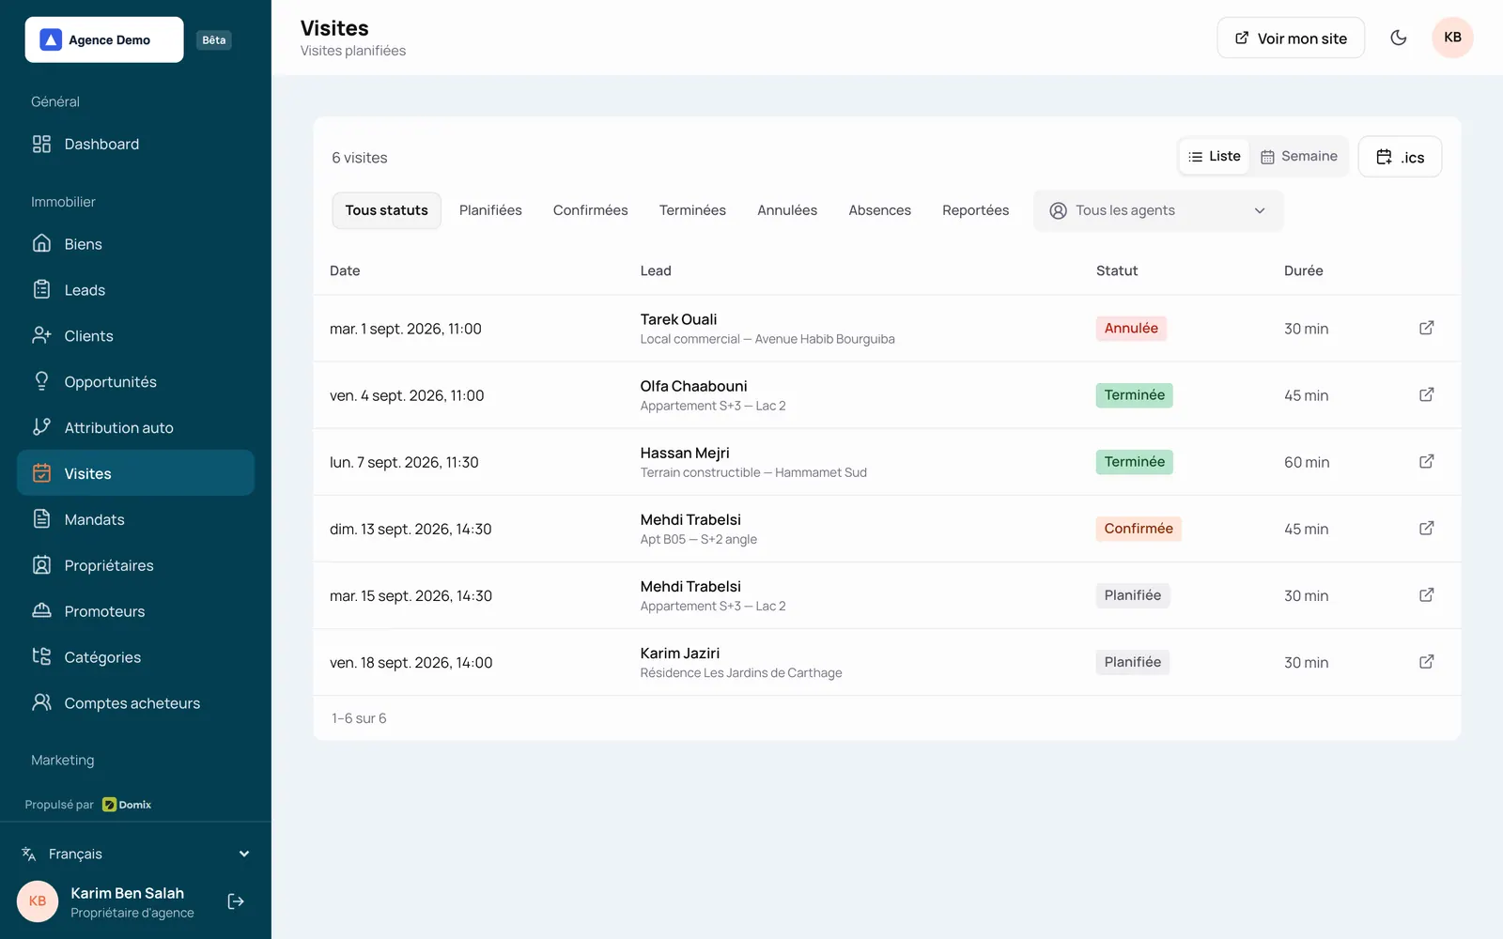This screenshot has width=1503, height=939.
Task: Open the Dashboard sidebar item
Action: click(x=135, y=144)
